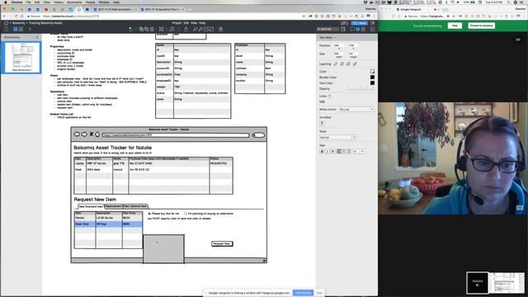
Task: Open the Color swatch picker
Action: tap(372, 72)
